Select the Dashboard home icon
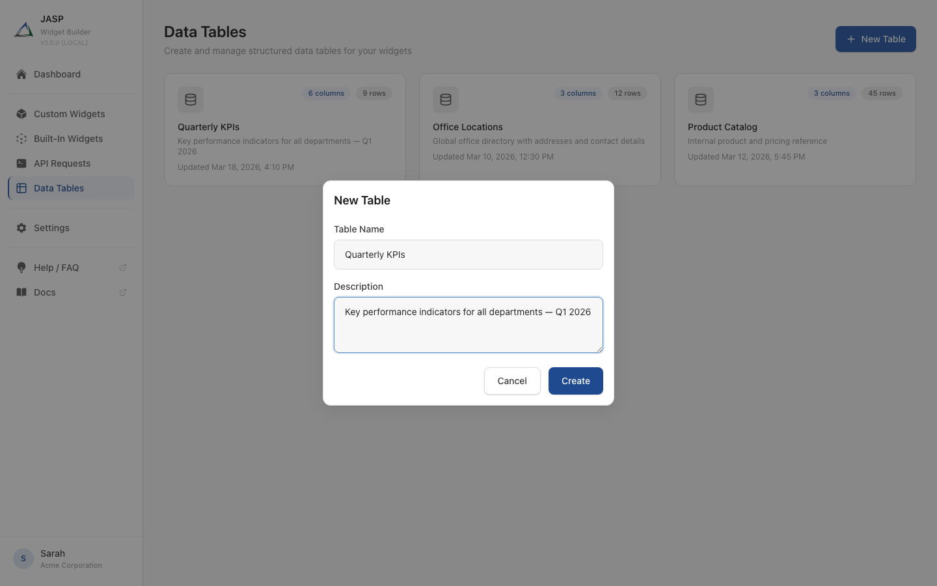 pos(21,74)
